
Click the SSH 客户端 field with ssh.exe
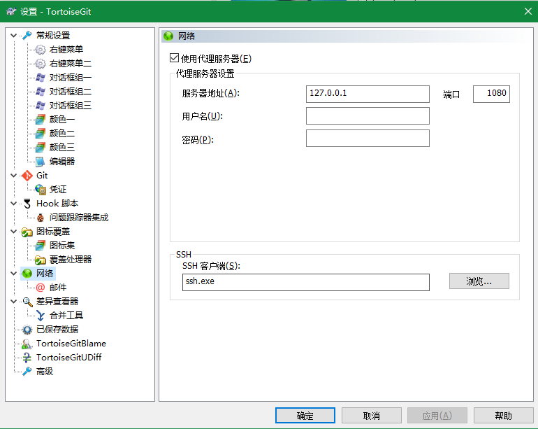306,282
